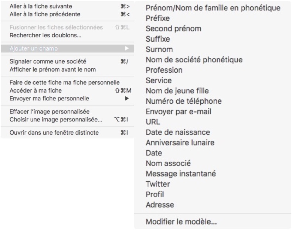Select Adresse in the field submenu

160,204
